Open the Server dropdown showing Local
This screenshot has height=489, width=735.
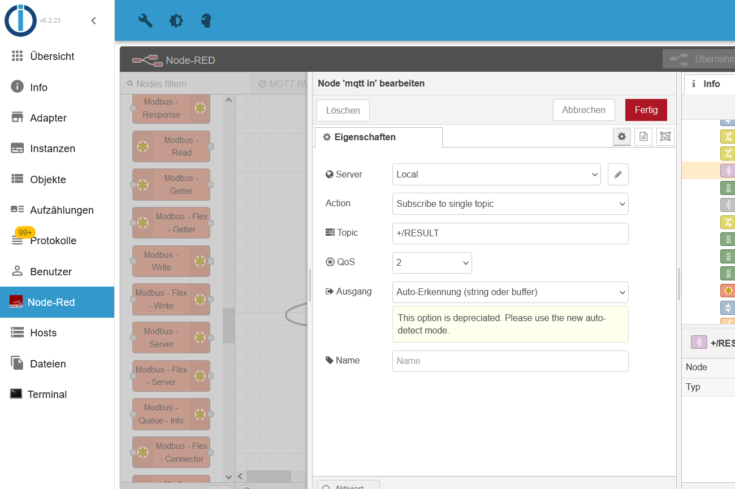(496, 174)
